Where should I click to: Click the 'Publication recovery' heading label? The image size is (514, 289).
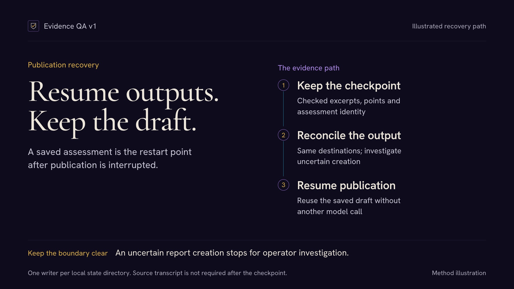click(63, 65)
